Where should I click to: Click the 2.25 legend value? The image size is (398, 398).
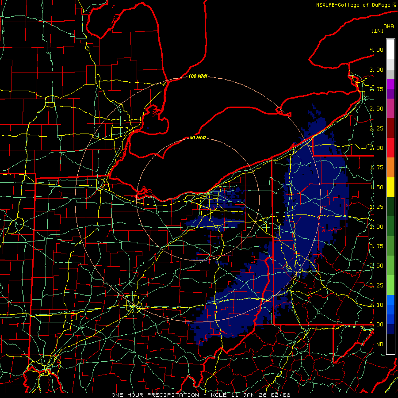(x=376, y=128)
